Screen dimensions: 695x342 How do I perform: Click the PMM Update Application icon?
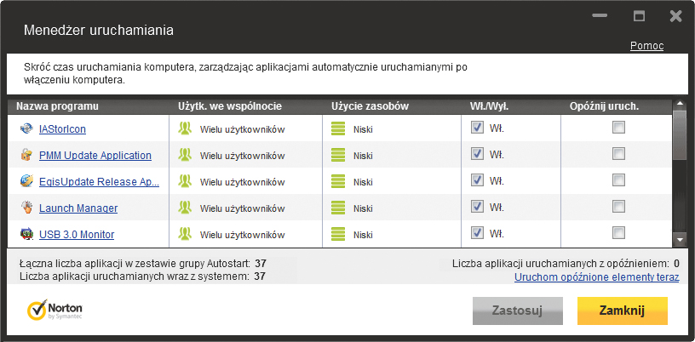coord(26,156)
